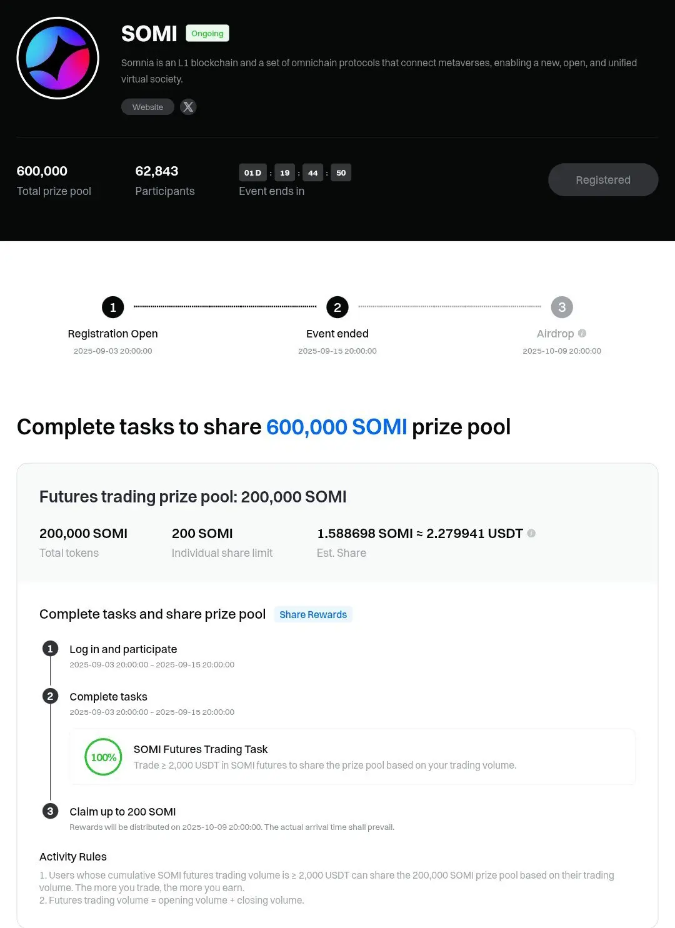
Task: Open the X (Twitter) social icon
Action: [188, 107]
